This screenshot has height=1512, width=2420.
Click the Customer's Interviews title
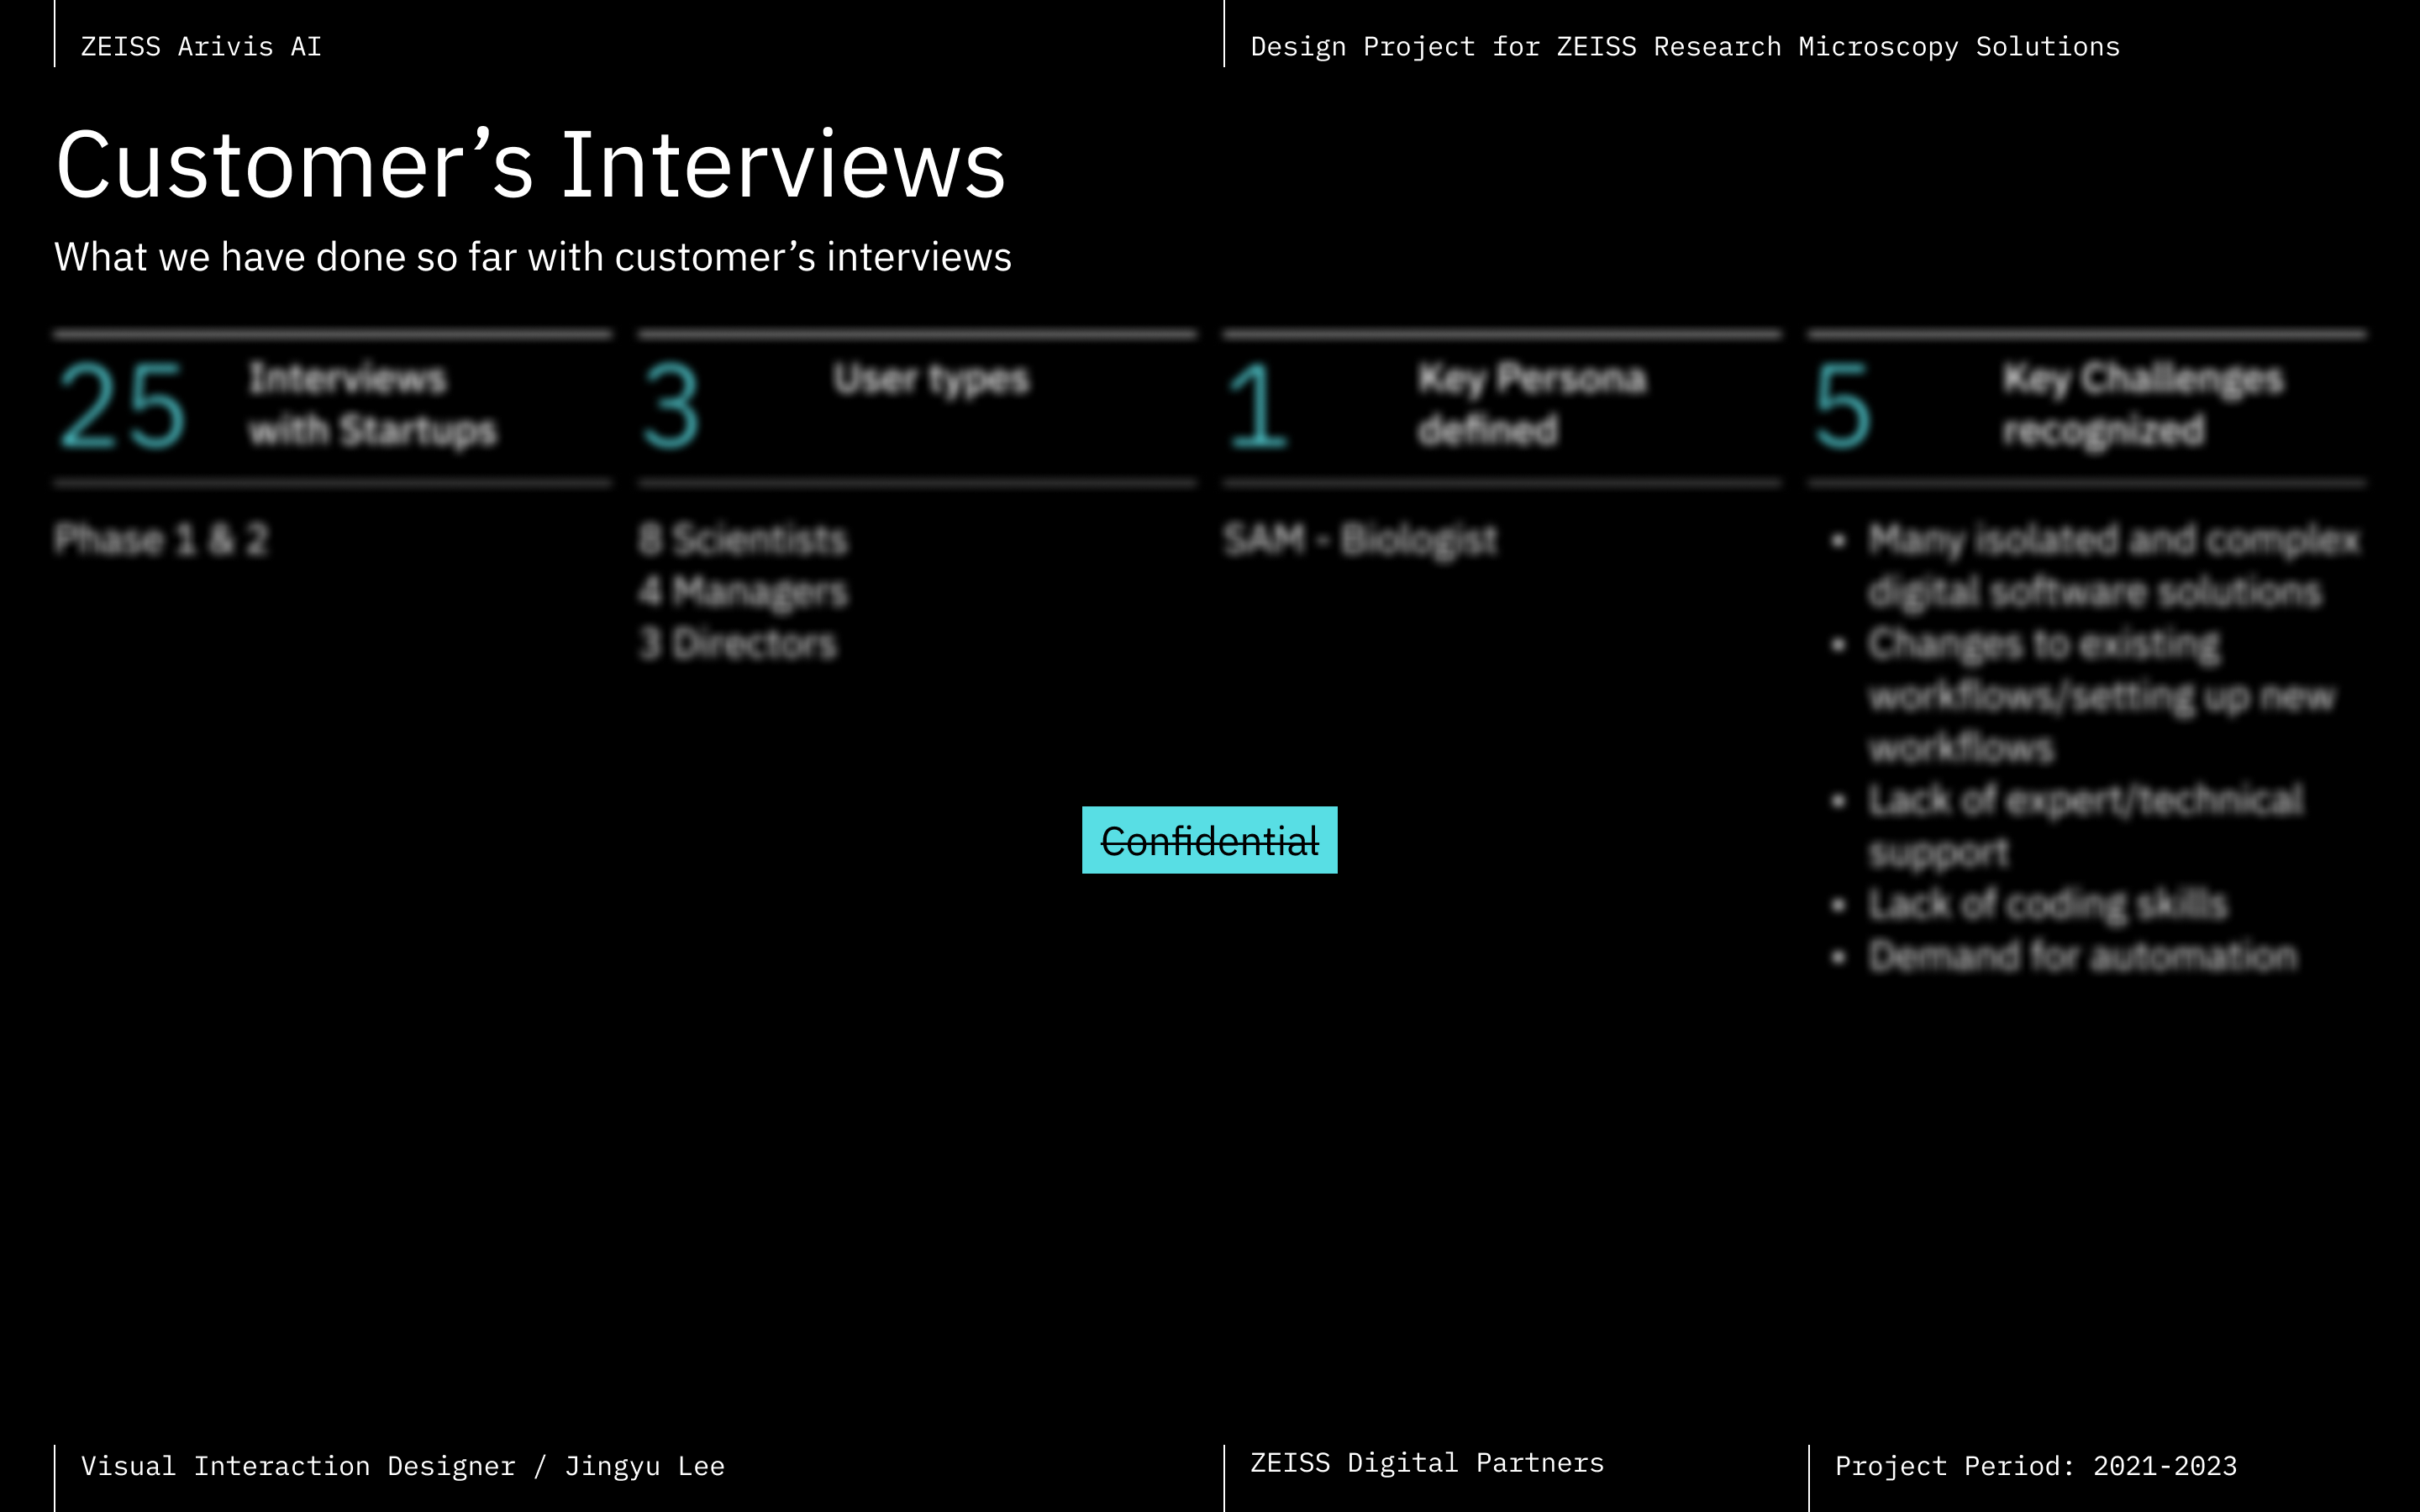530,165
